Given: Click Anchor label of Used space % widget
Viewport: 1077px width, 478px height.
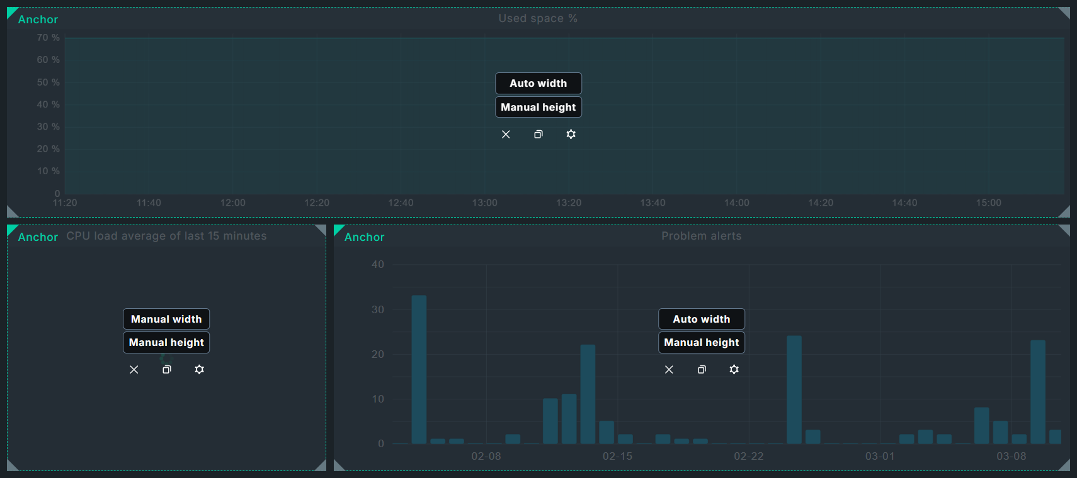Looking at the screenshot, I should coord(38,19).
